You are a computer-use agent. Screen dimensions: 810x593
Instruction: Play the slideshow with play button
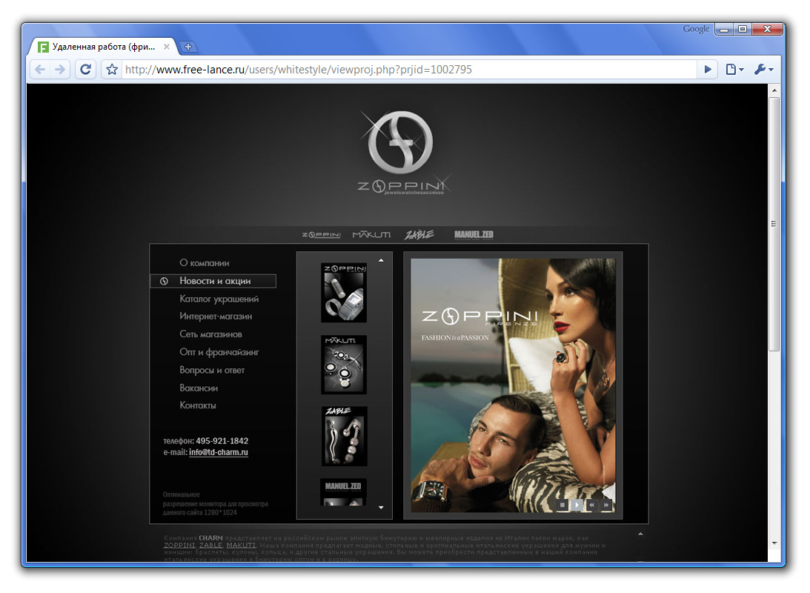pyautogui.click(x=577, y=505)
